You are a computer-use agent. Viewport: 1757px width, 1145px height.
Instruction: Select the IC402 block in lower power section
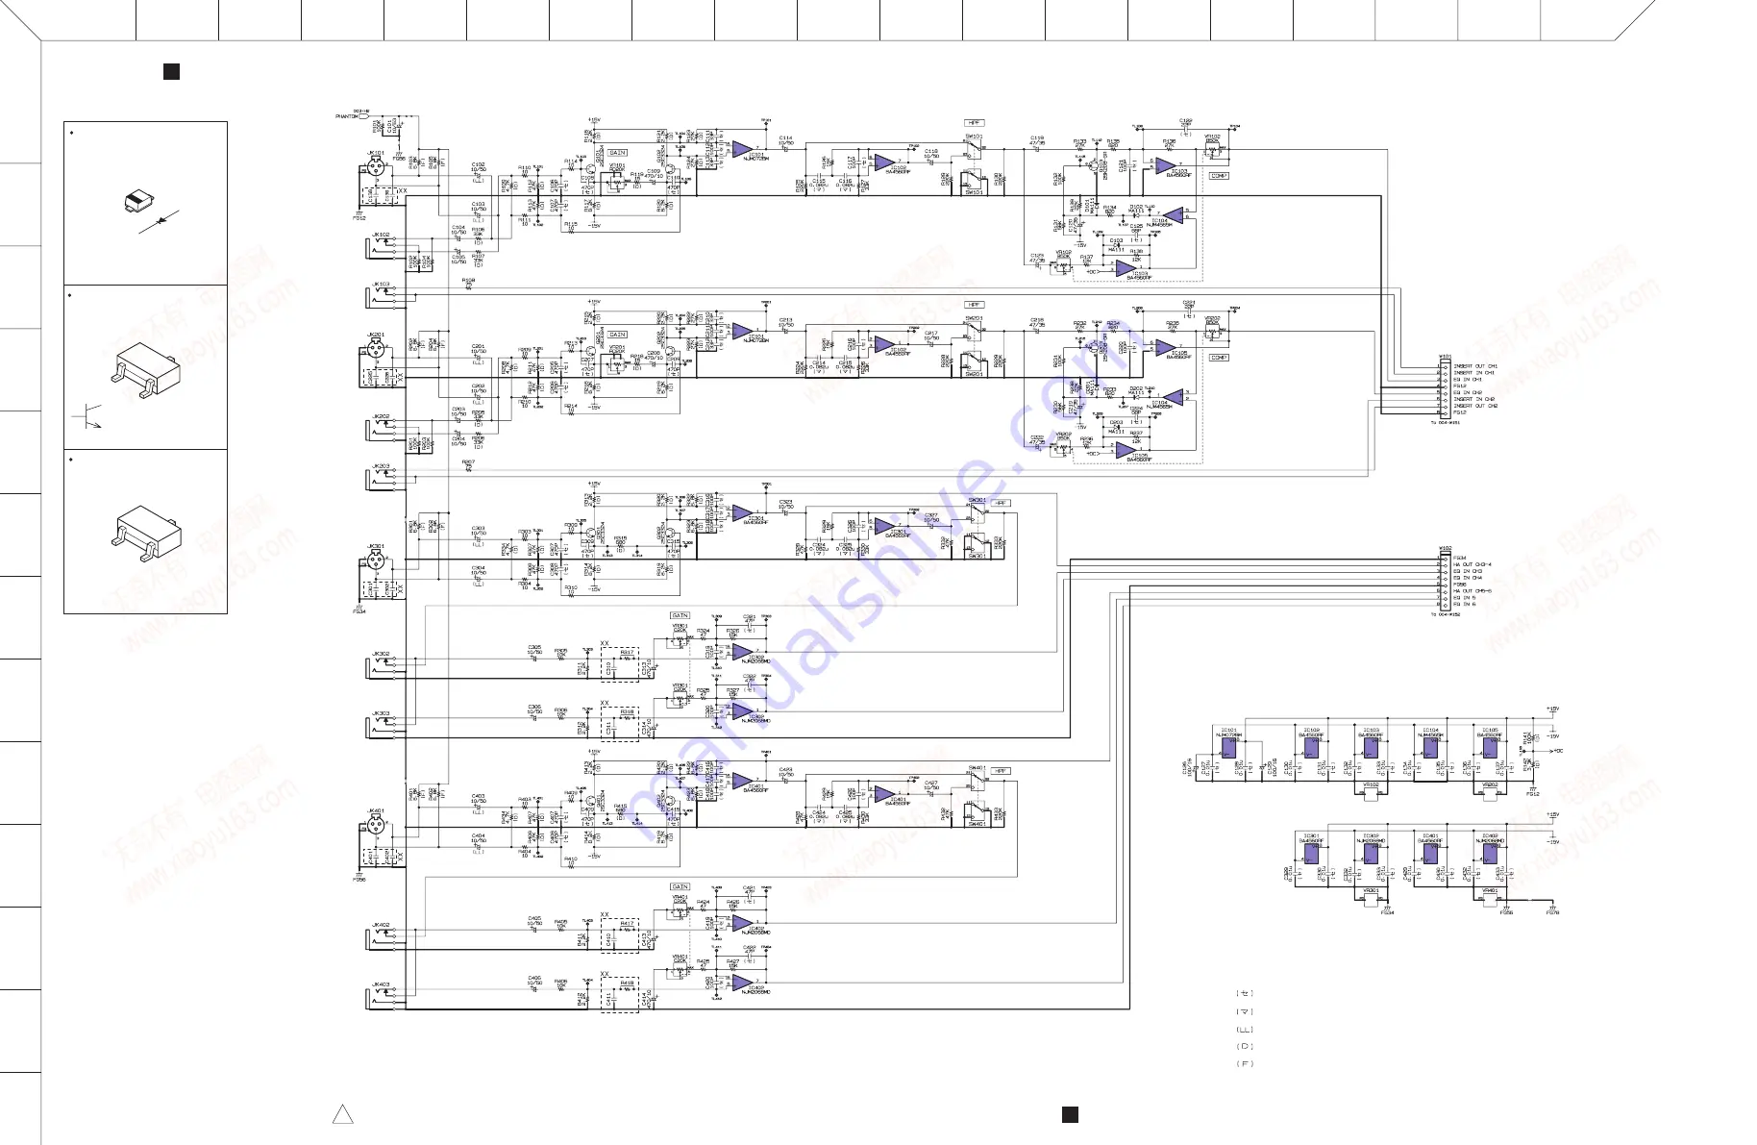pyautogui.click(x=1489, y=854)
